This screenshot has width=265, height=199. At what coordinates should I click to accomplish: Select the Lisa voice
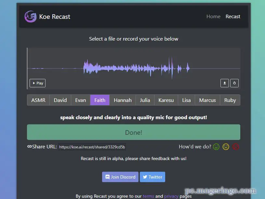coord(186,100)
